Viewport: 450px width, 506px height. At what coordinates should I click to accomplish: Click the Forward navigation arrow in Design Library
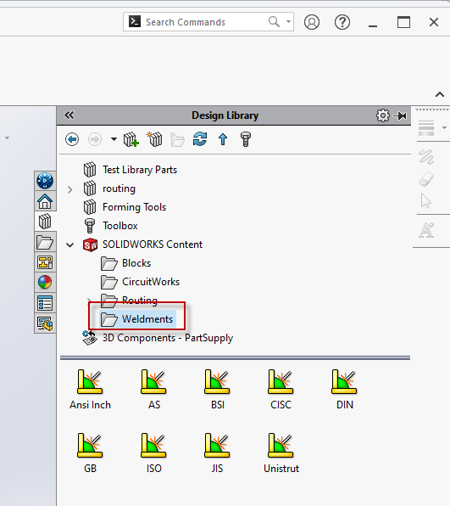(95, 140)
